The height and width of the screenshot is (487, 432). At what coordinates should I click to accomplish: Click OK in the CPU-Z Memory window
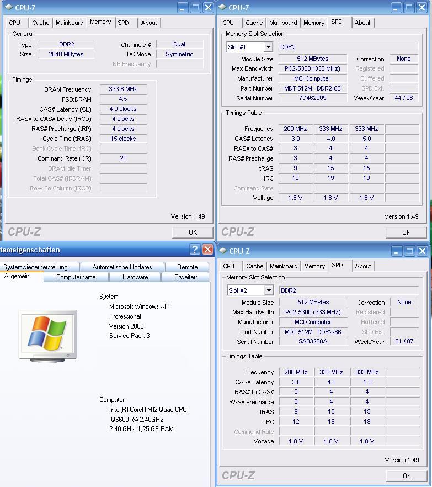coord(193,232)
